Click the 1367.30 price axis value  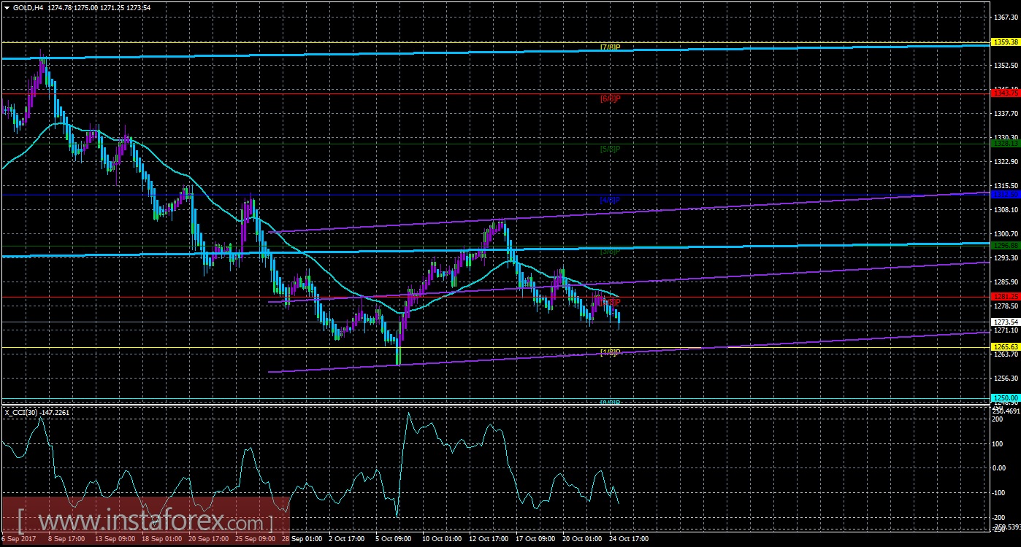(1006, 17)
